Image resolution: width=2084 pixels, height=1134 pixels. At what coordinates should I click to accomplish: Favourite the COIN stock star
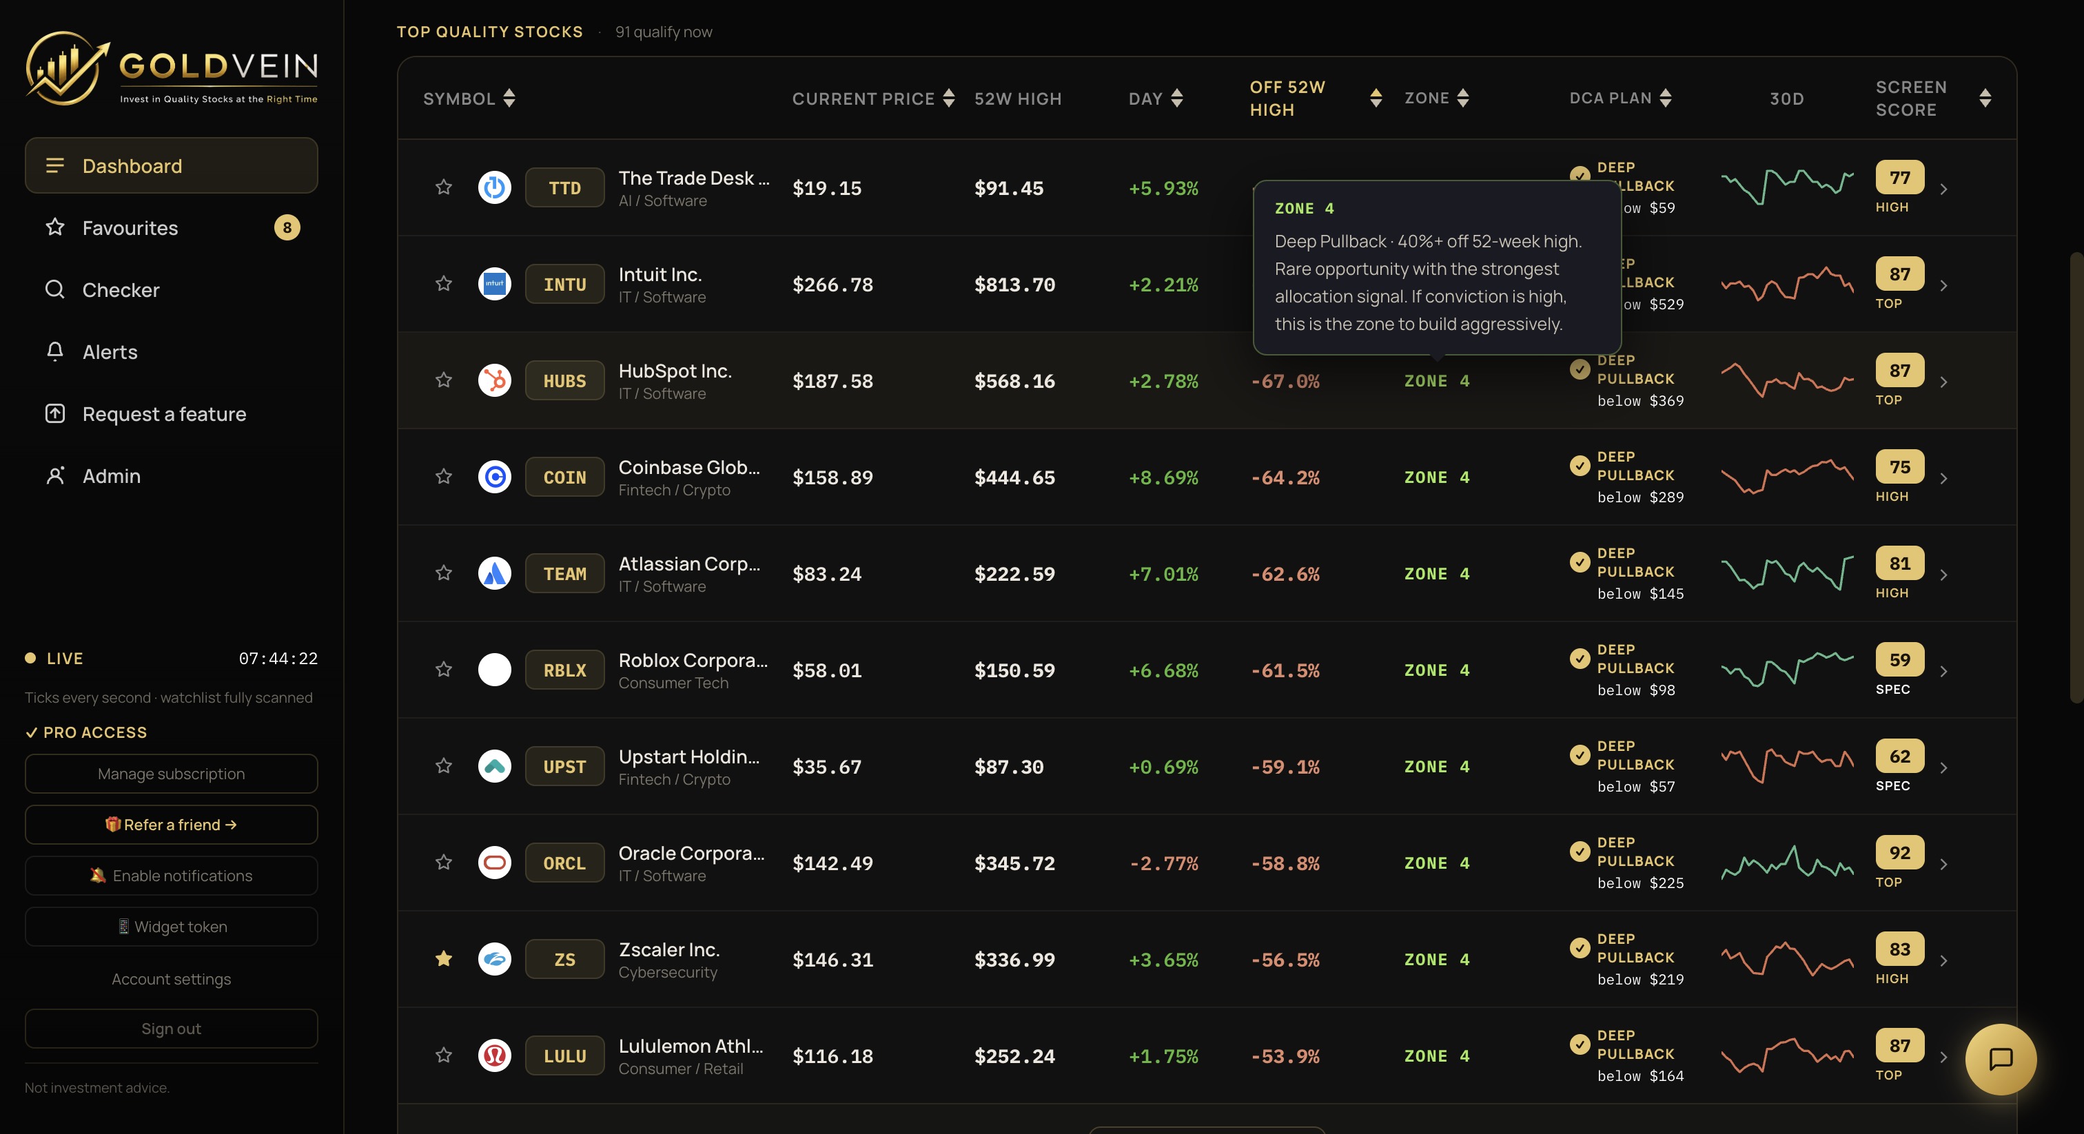point(443,477)
